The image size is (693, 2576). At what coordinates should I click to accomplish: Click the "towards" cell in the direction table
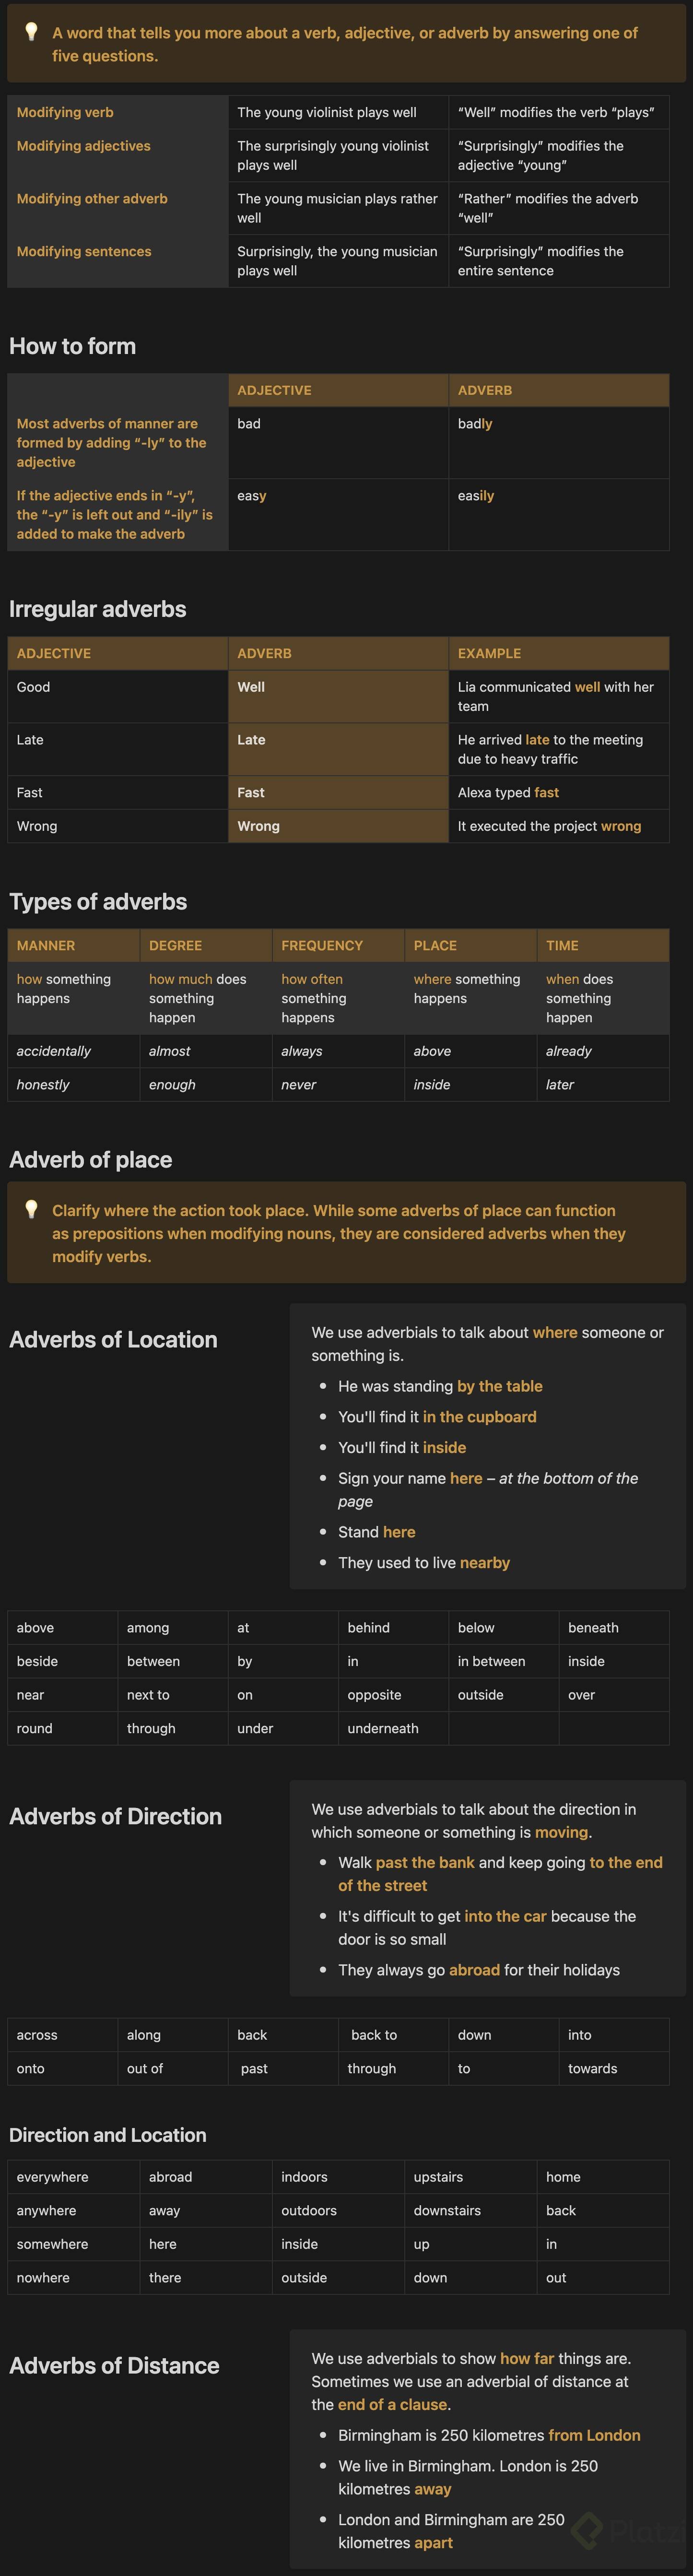click(x=592, y=2068)
